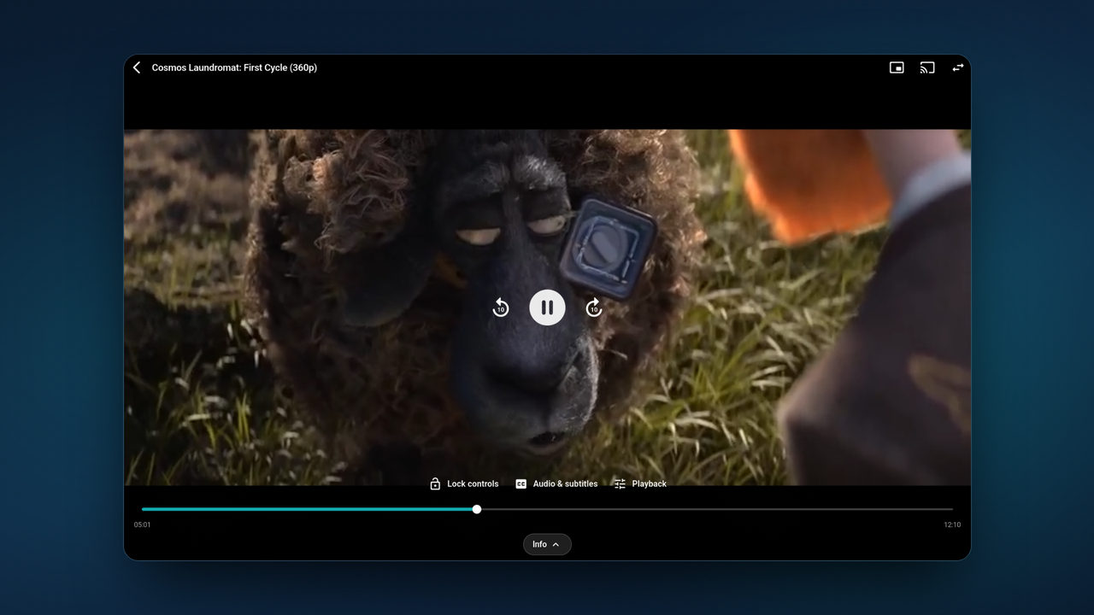
Task: Skip forward 10 seconds
Action: (594, 307)
